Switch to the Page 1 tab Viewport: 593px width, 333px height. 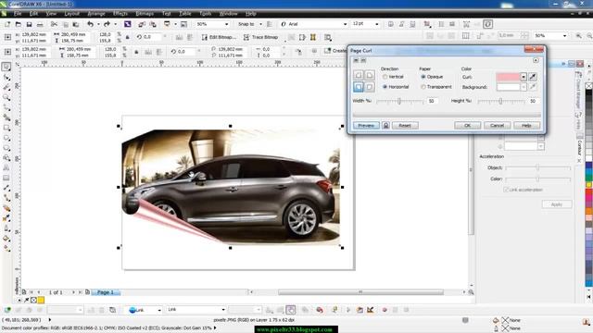click(105, 292)
